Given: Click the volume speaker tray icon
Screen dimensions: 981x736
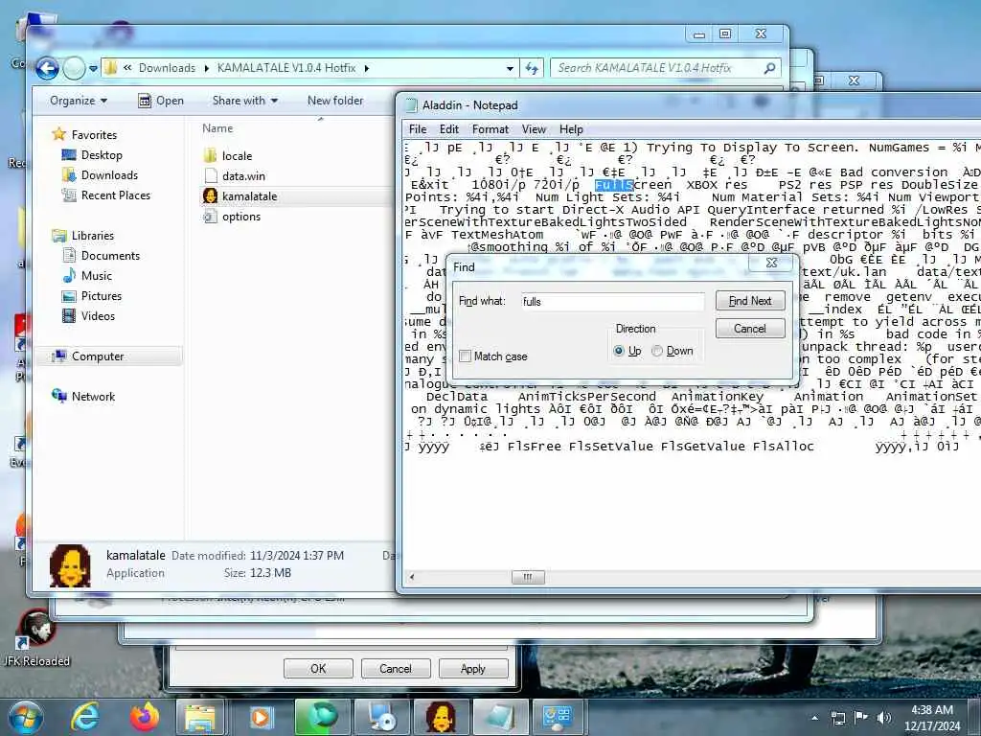Looking at the screenshot, I should click(x=883, y=718).
